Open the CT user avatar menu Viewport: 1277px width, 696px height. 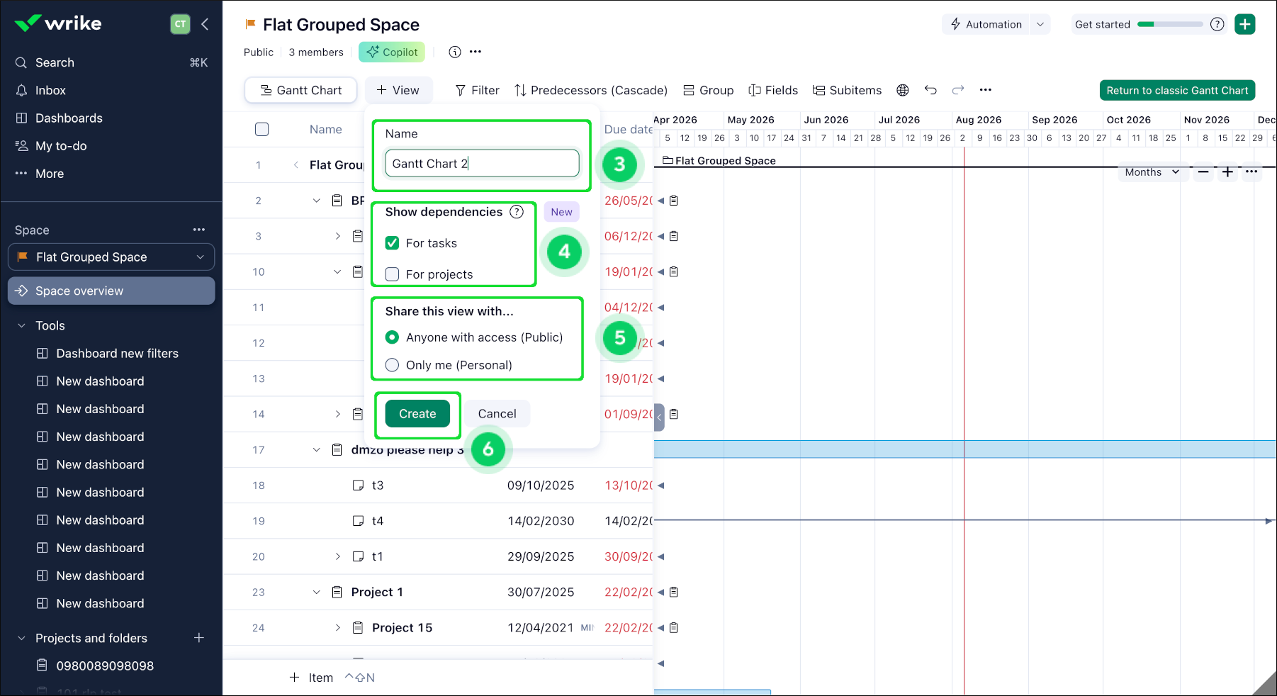pyautogui.click(x=181, y=24)
